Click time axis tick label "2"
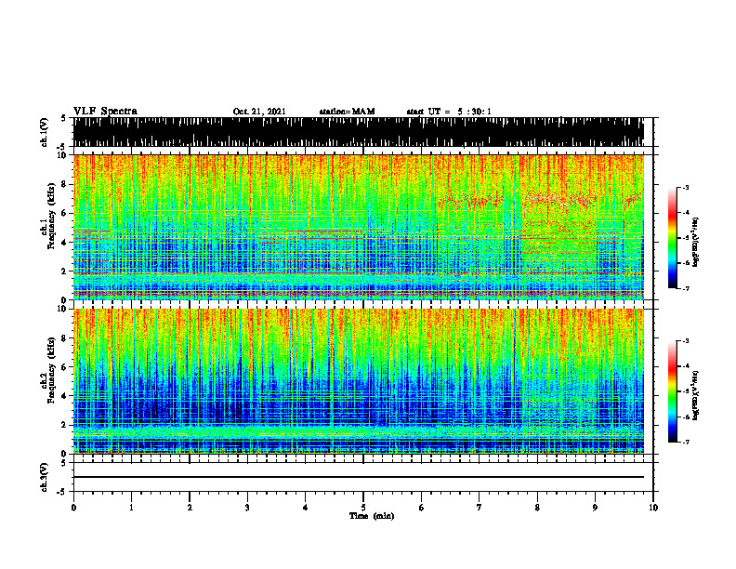This screenshot has width=736, height=569. point(190,508)
